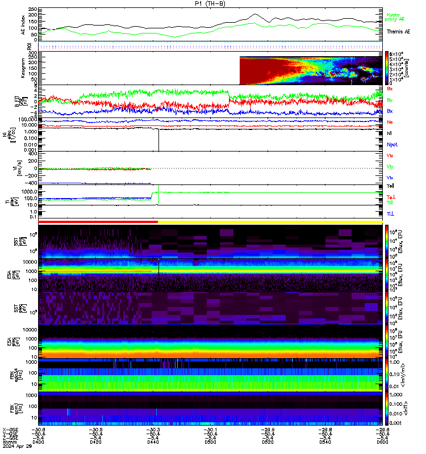Image resolution: width=426 pixels, height=454 pixels.
Task: Click the vertical density dropout spike in the Ni panel
Action: pos(158,140)
